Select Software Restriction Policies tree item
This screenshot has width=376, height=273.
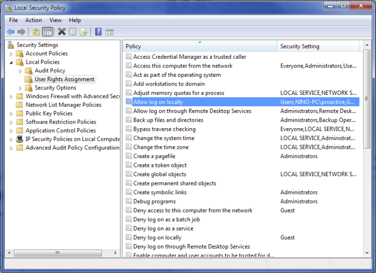pos(61,122)
